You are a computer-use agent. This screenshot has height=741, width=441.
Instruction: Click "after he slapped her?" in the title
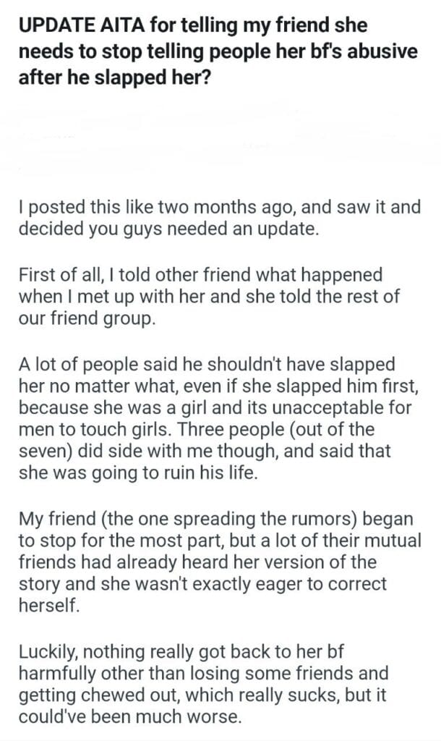pyautogui.click(x=114, y=76)
